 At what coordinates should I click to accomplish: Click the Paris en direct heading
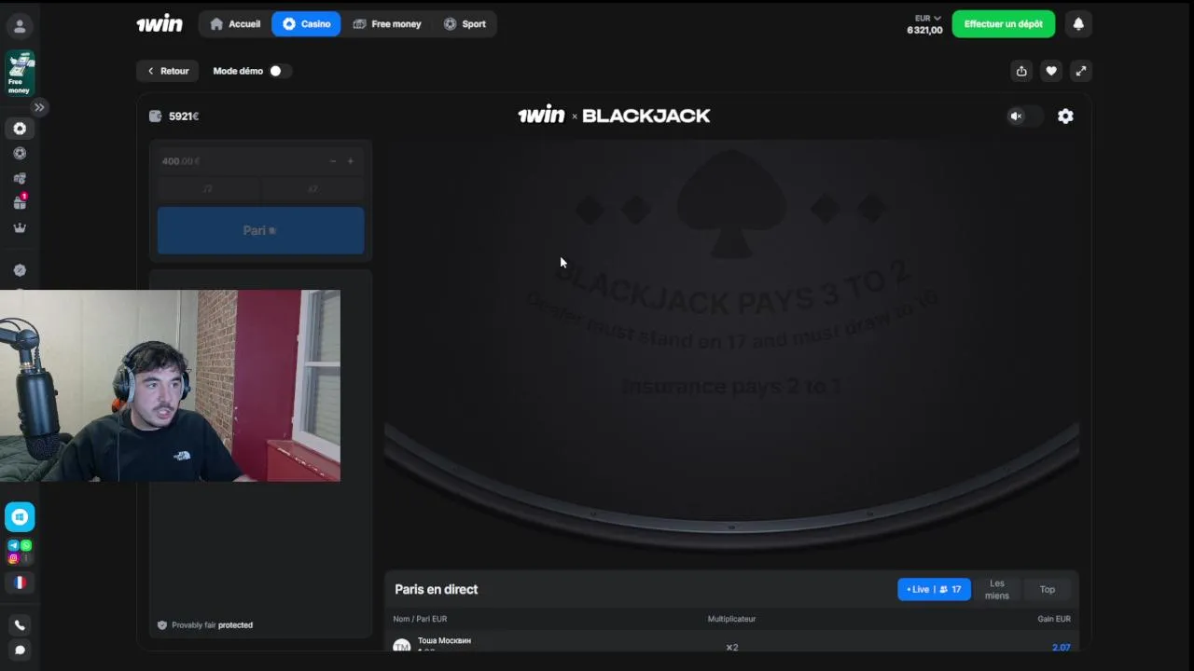[436, 589]
